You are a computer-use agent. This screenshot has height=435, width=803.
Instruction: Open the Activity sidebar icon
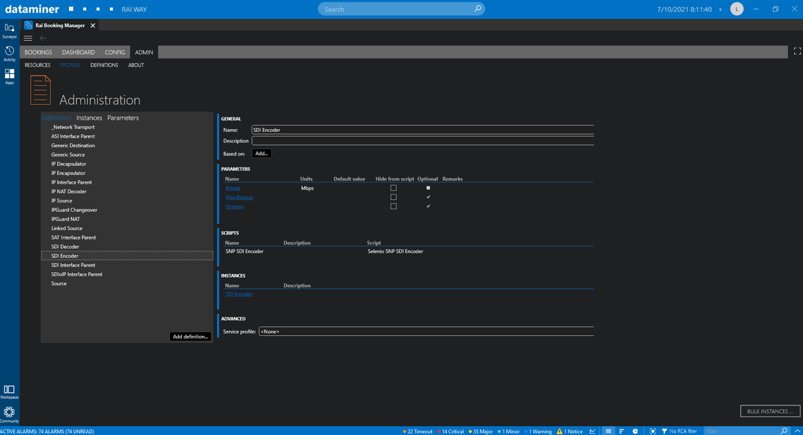pos(9,54)
